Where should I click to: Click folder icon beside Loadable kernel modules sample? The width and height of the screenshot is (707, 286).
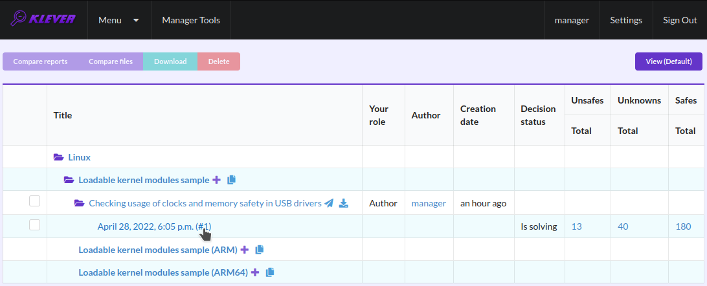click(69, 180)
